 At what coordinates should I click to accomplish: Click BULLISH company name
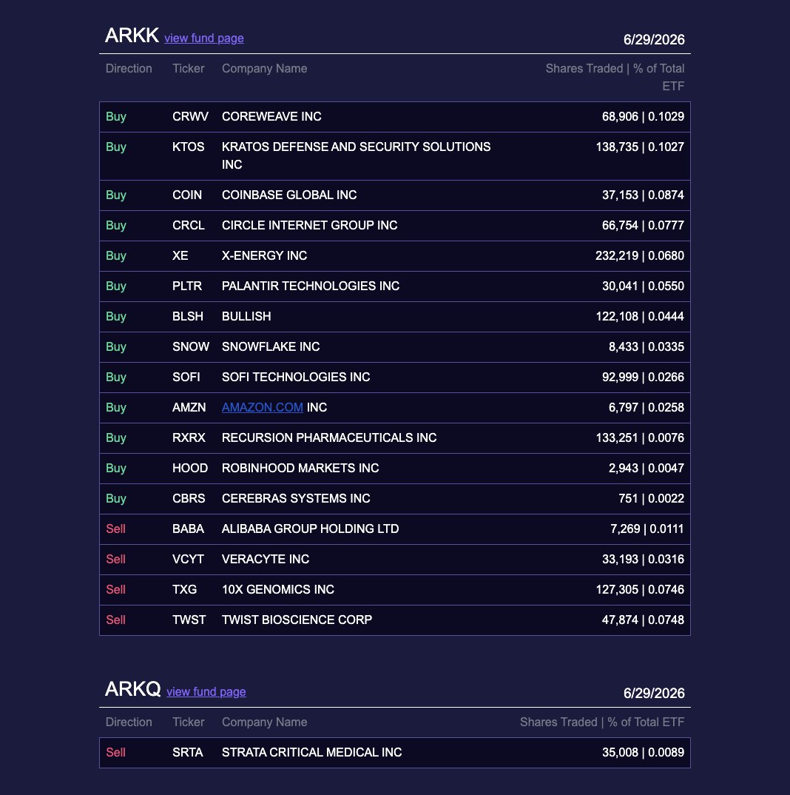coord(246,317)
